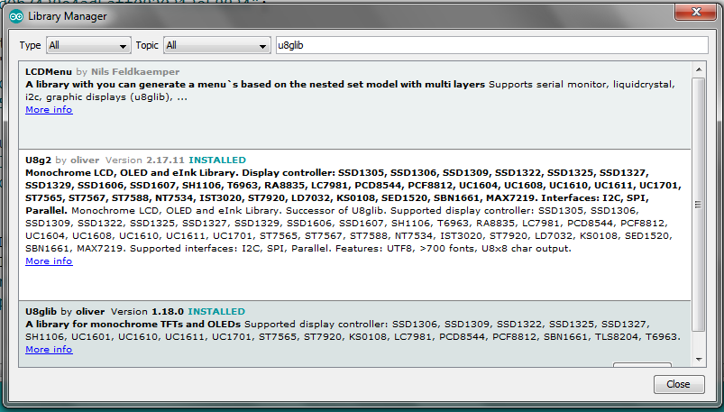The height and width of the screenshot is (412, 724).
Task: Open More info link for U8g2
Action: tap(49, 261)
